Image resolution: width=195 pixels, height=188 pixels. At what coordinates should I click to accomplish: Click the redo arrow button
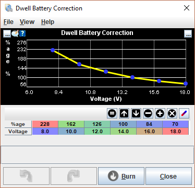tap(74, 176)
